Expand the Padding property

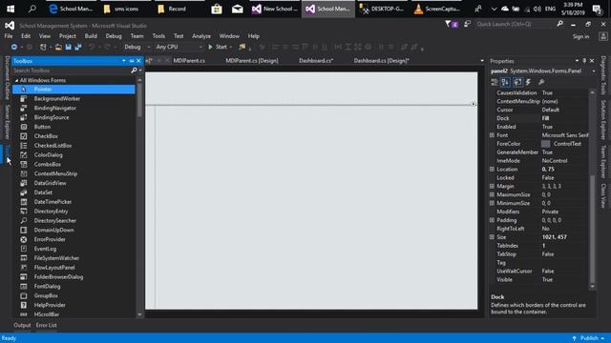(492, 220)
